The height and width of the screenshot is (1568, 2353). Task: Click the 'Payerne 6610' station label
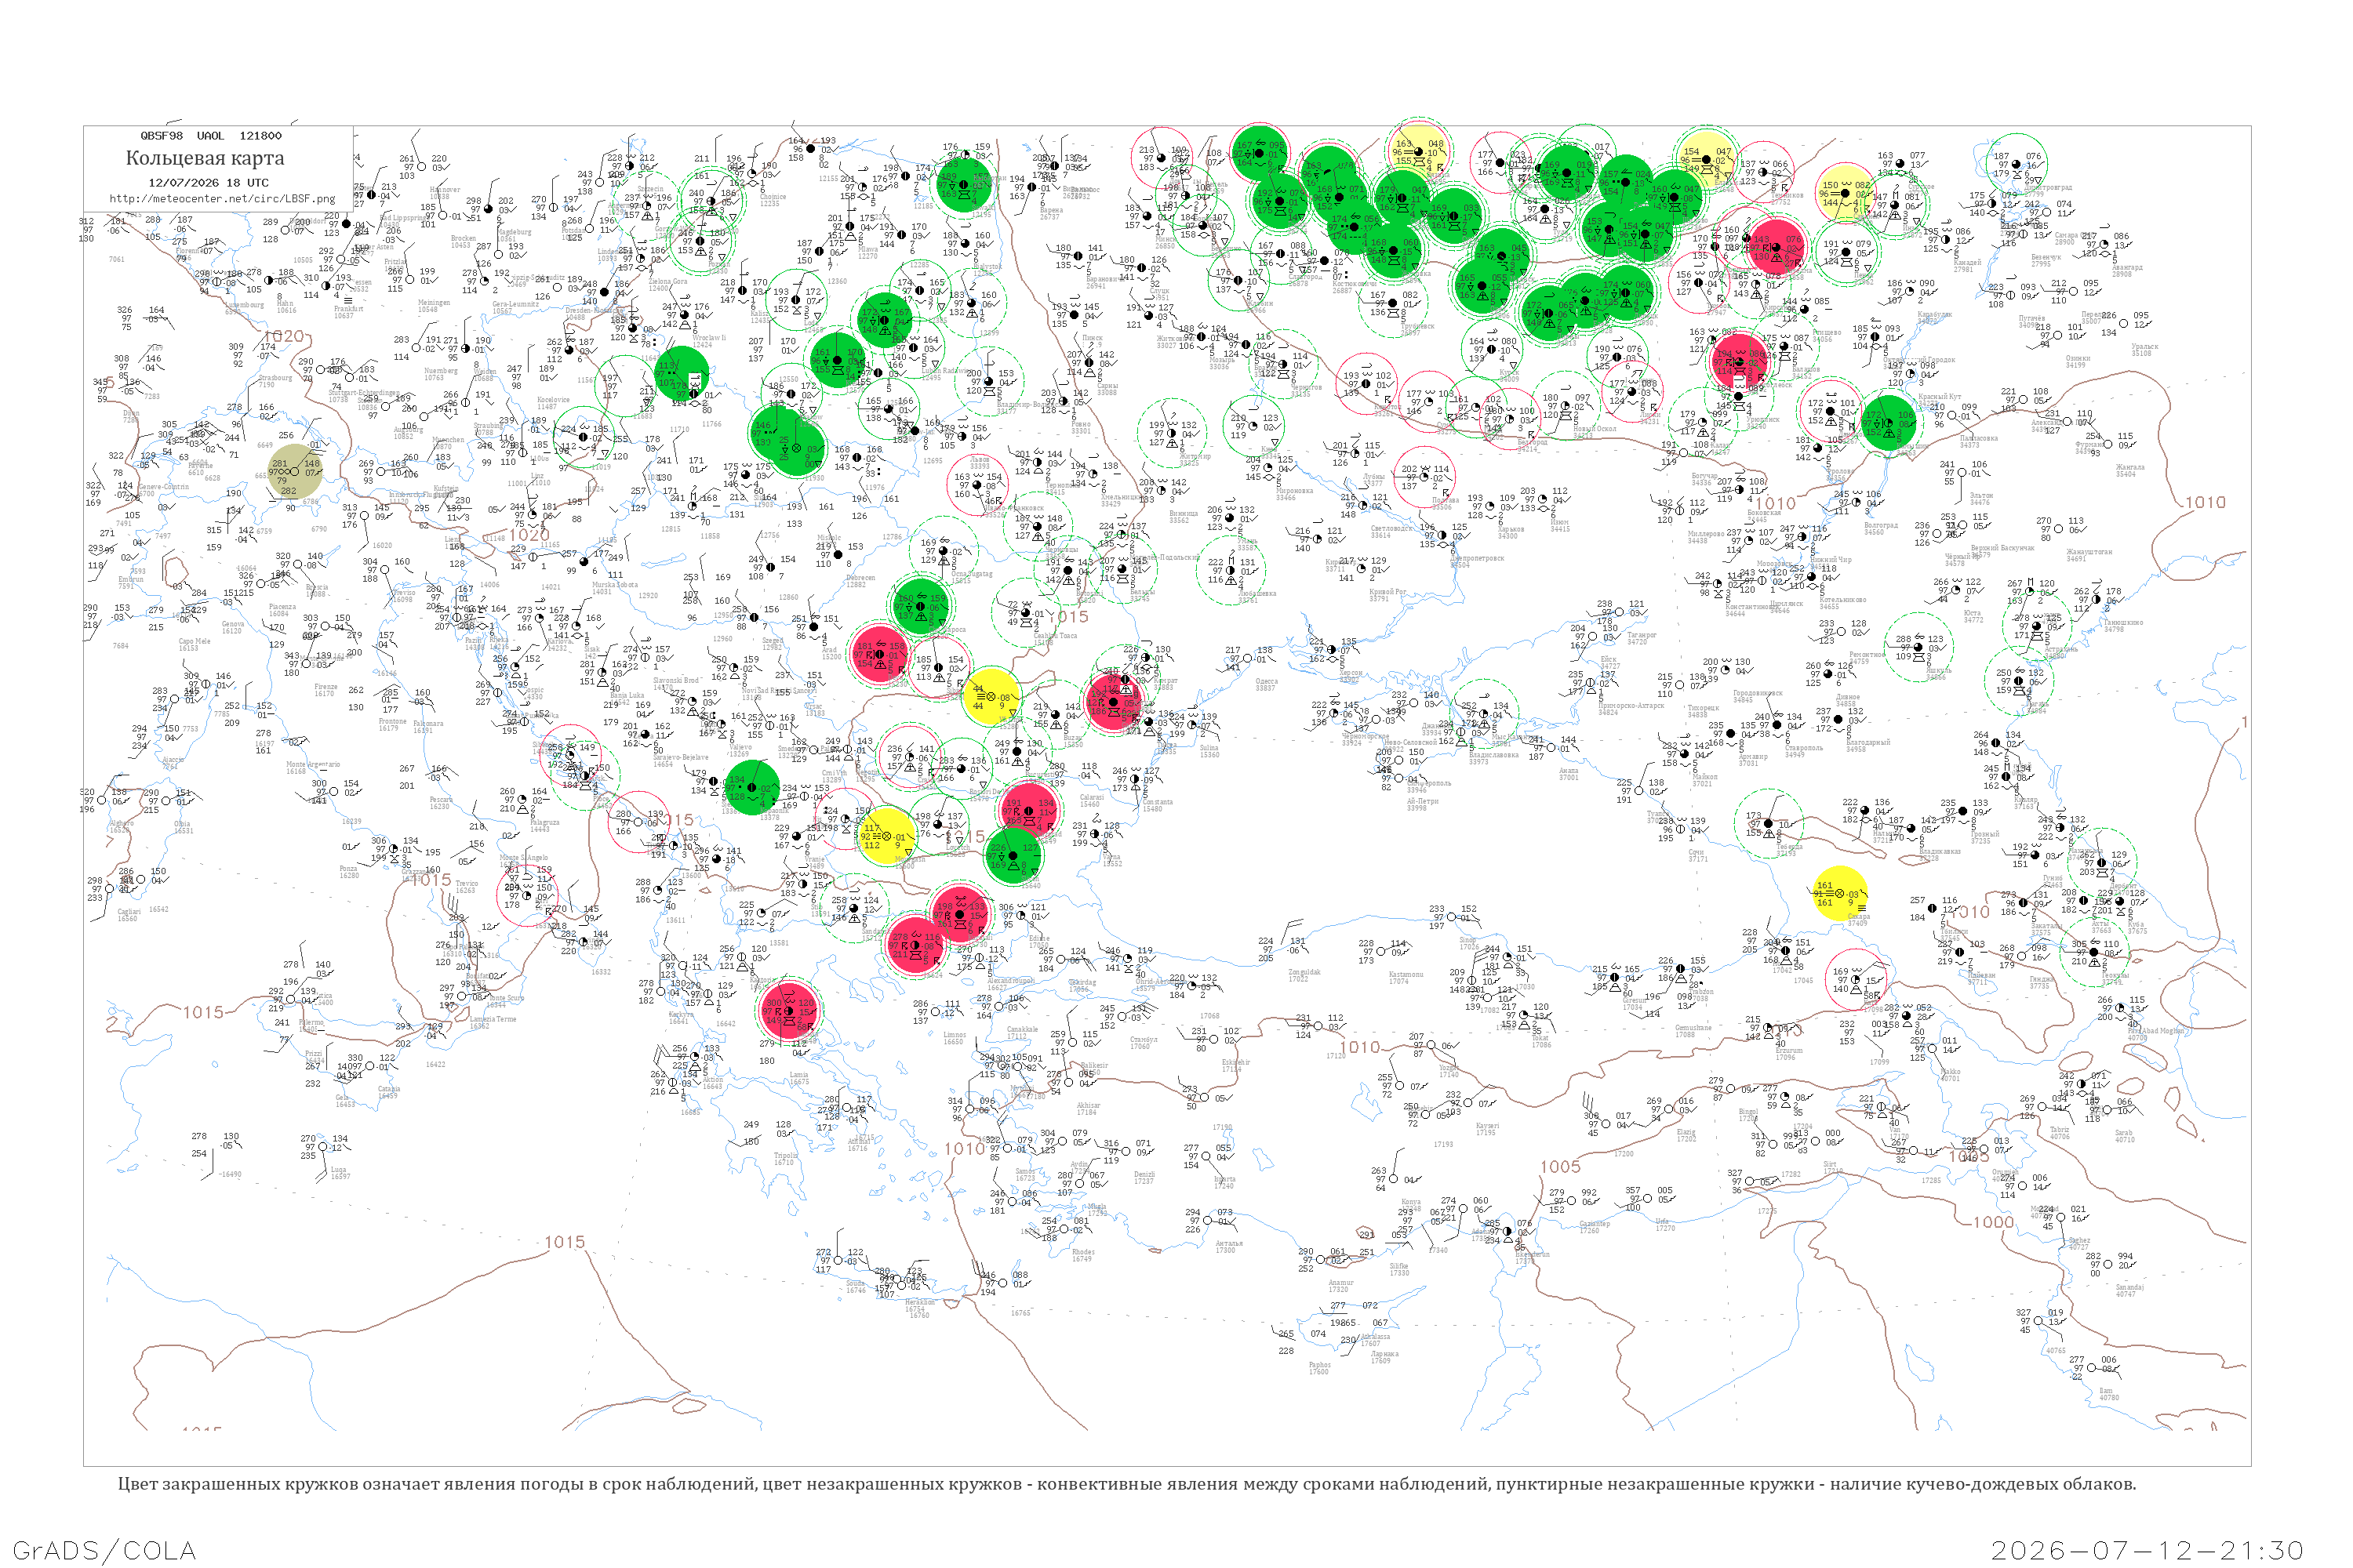(201, 468)
